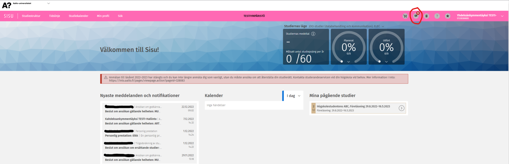Click the SISU logo
This screenshot has width=509, height=164.
(x=8, y=16)
